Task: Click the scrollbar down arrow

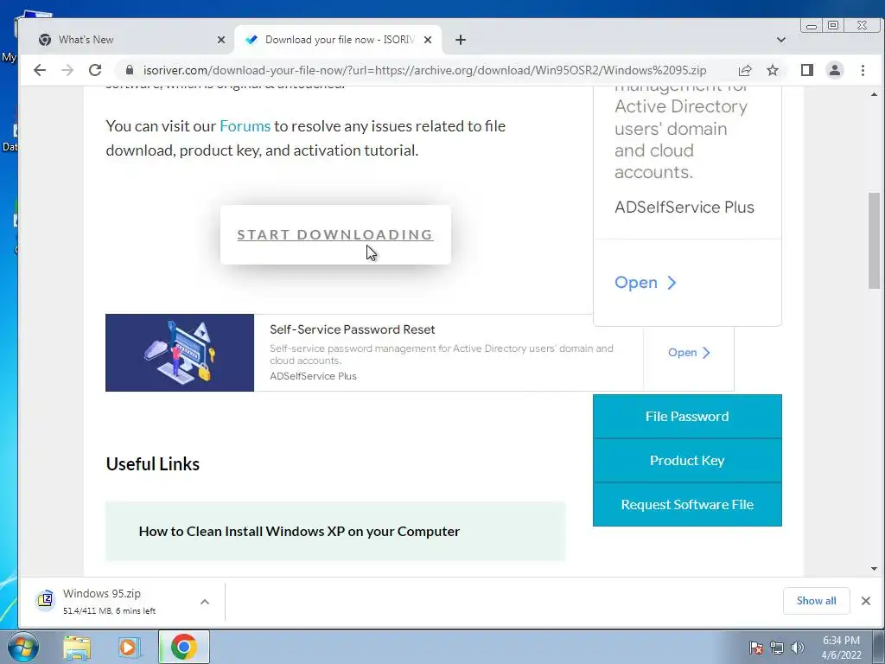Action: [875, 569]
